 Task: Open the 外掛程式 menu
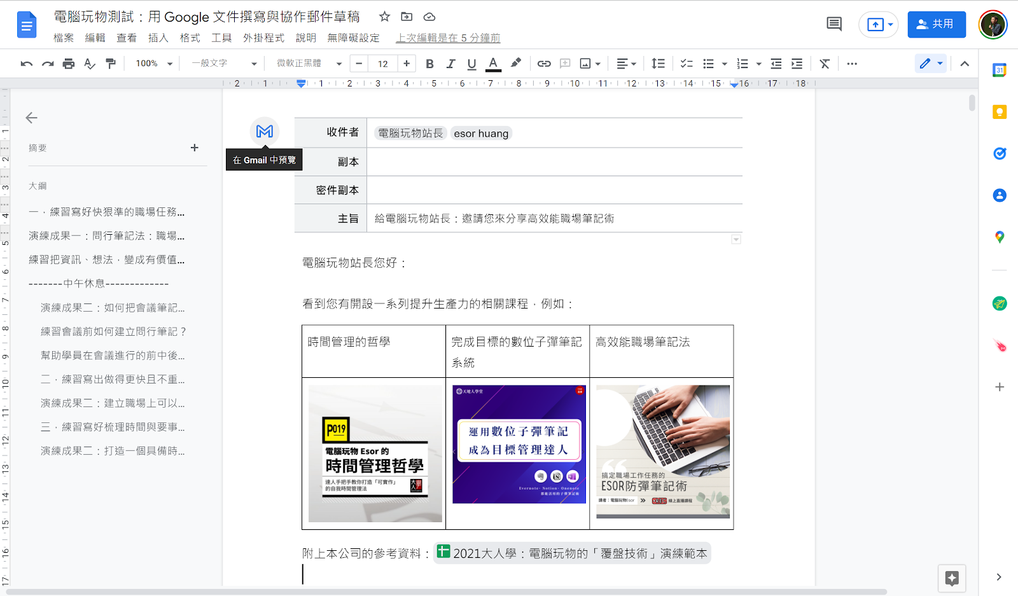tap(263, 38)
